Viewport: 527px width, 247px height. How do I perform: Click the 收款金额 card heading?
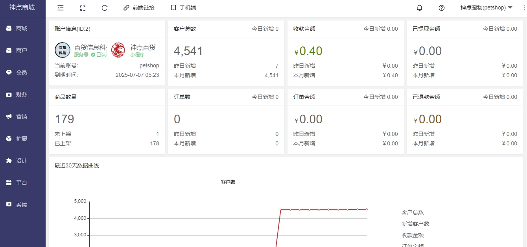coord(304,29)
